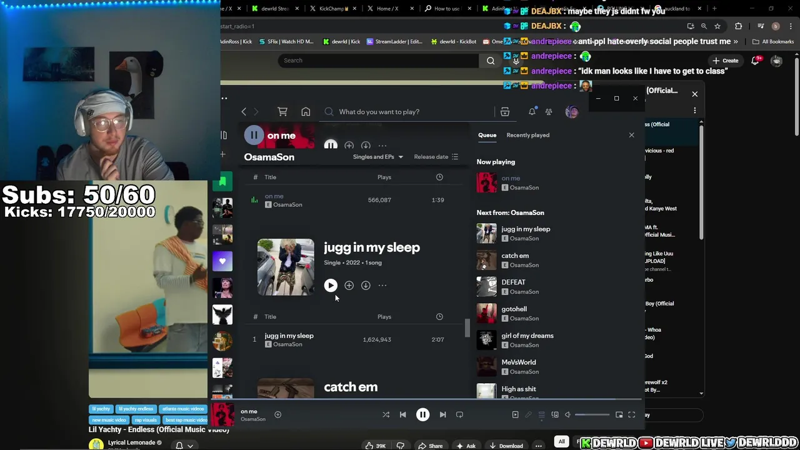Open the catch em release title
The image size is (800, 450).
[351, 387]
